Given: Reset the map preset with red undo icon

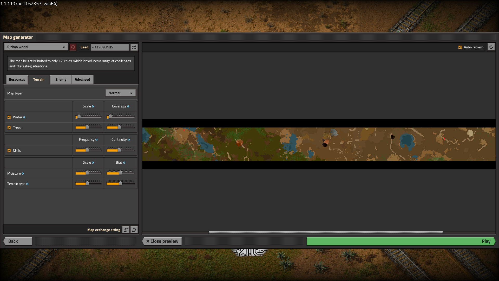Looking at the screenshot, I should pos(73,47).
